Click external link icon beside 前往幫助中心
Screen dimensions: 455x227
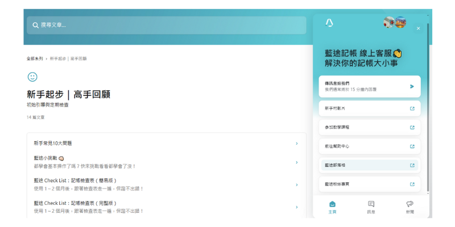click(412, 146)
